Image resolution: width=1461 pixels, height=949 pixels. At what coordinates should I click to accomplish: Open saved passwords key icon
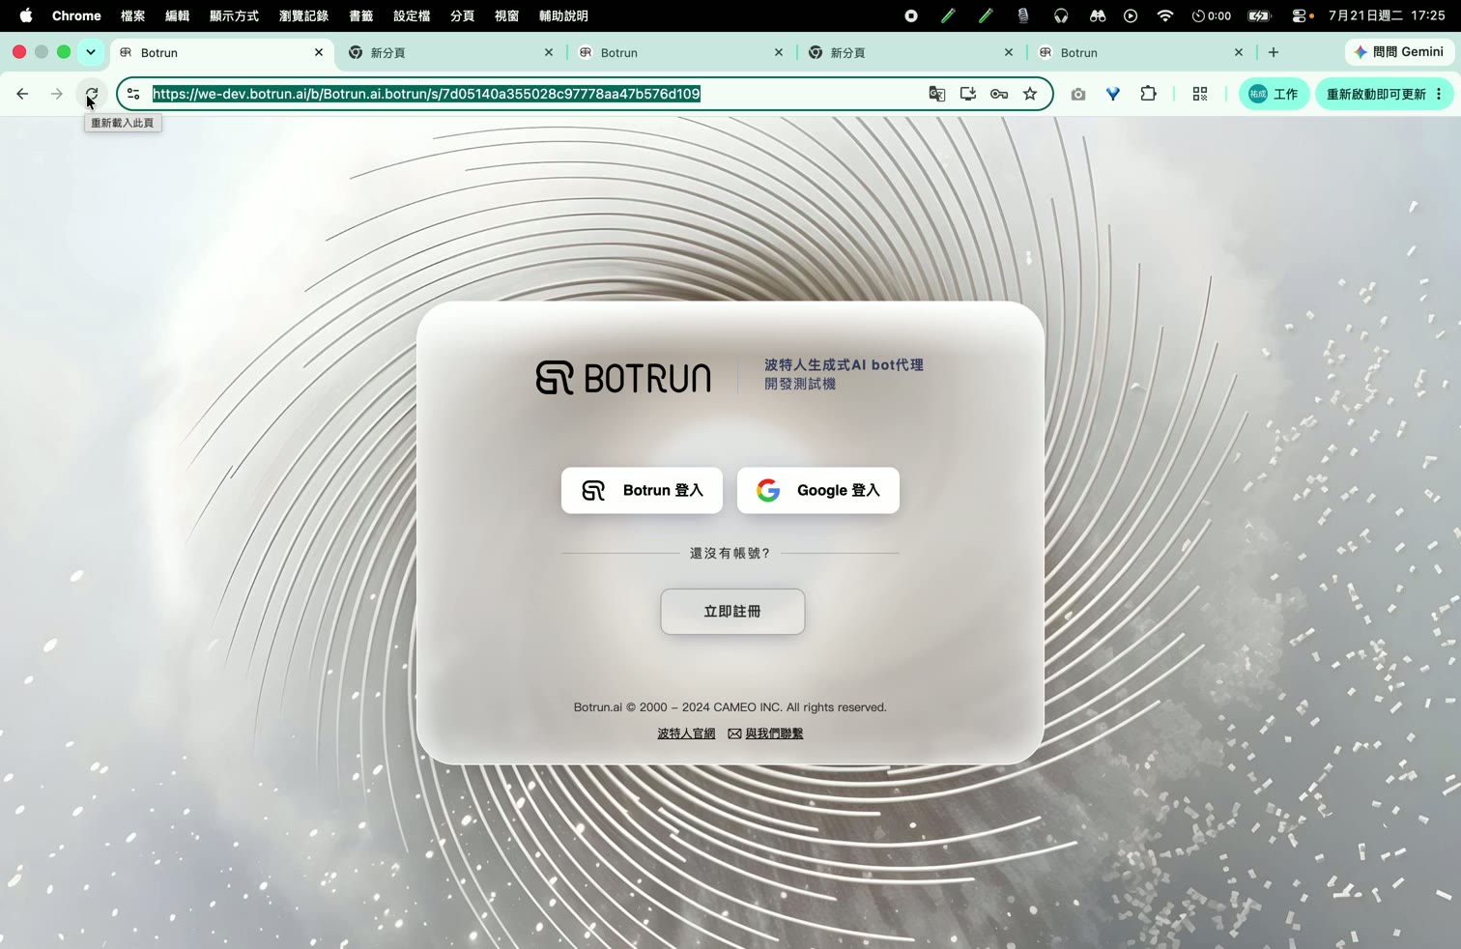999,94
